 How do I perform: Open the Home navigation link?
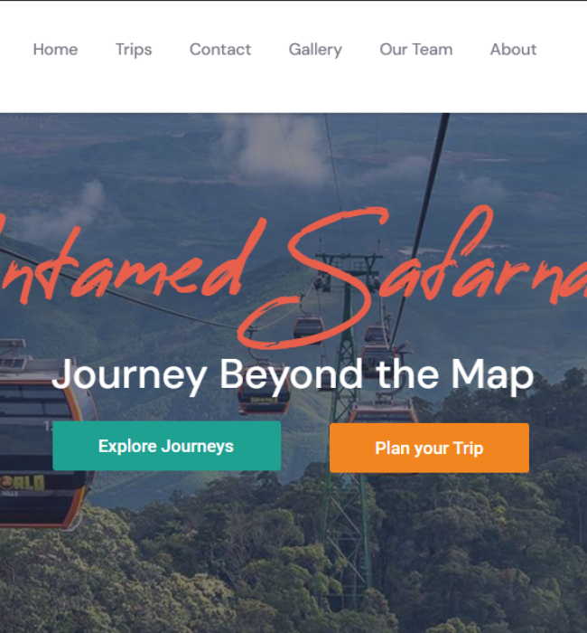pyautogui.click(x=55, y=50)
